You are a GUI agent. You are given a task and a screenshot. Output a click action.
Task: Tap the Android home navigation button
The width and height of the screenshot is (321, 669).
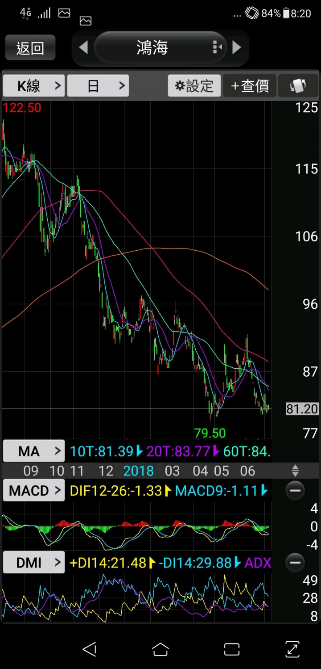point(160,649)
